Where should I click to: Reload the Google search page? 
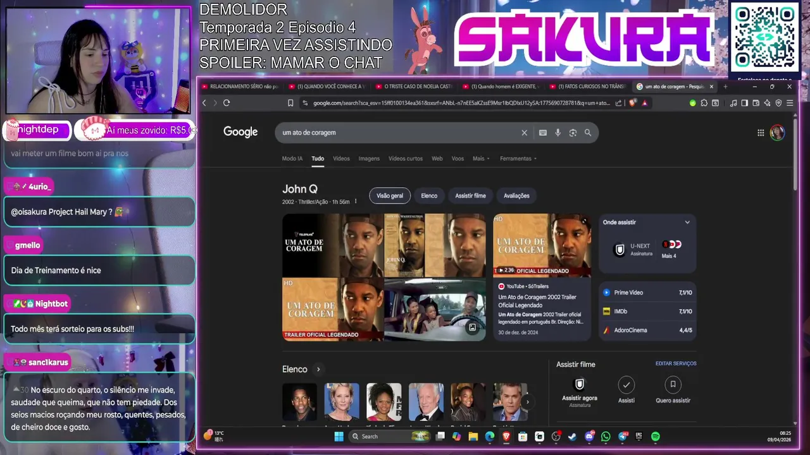pos(227,103)
